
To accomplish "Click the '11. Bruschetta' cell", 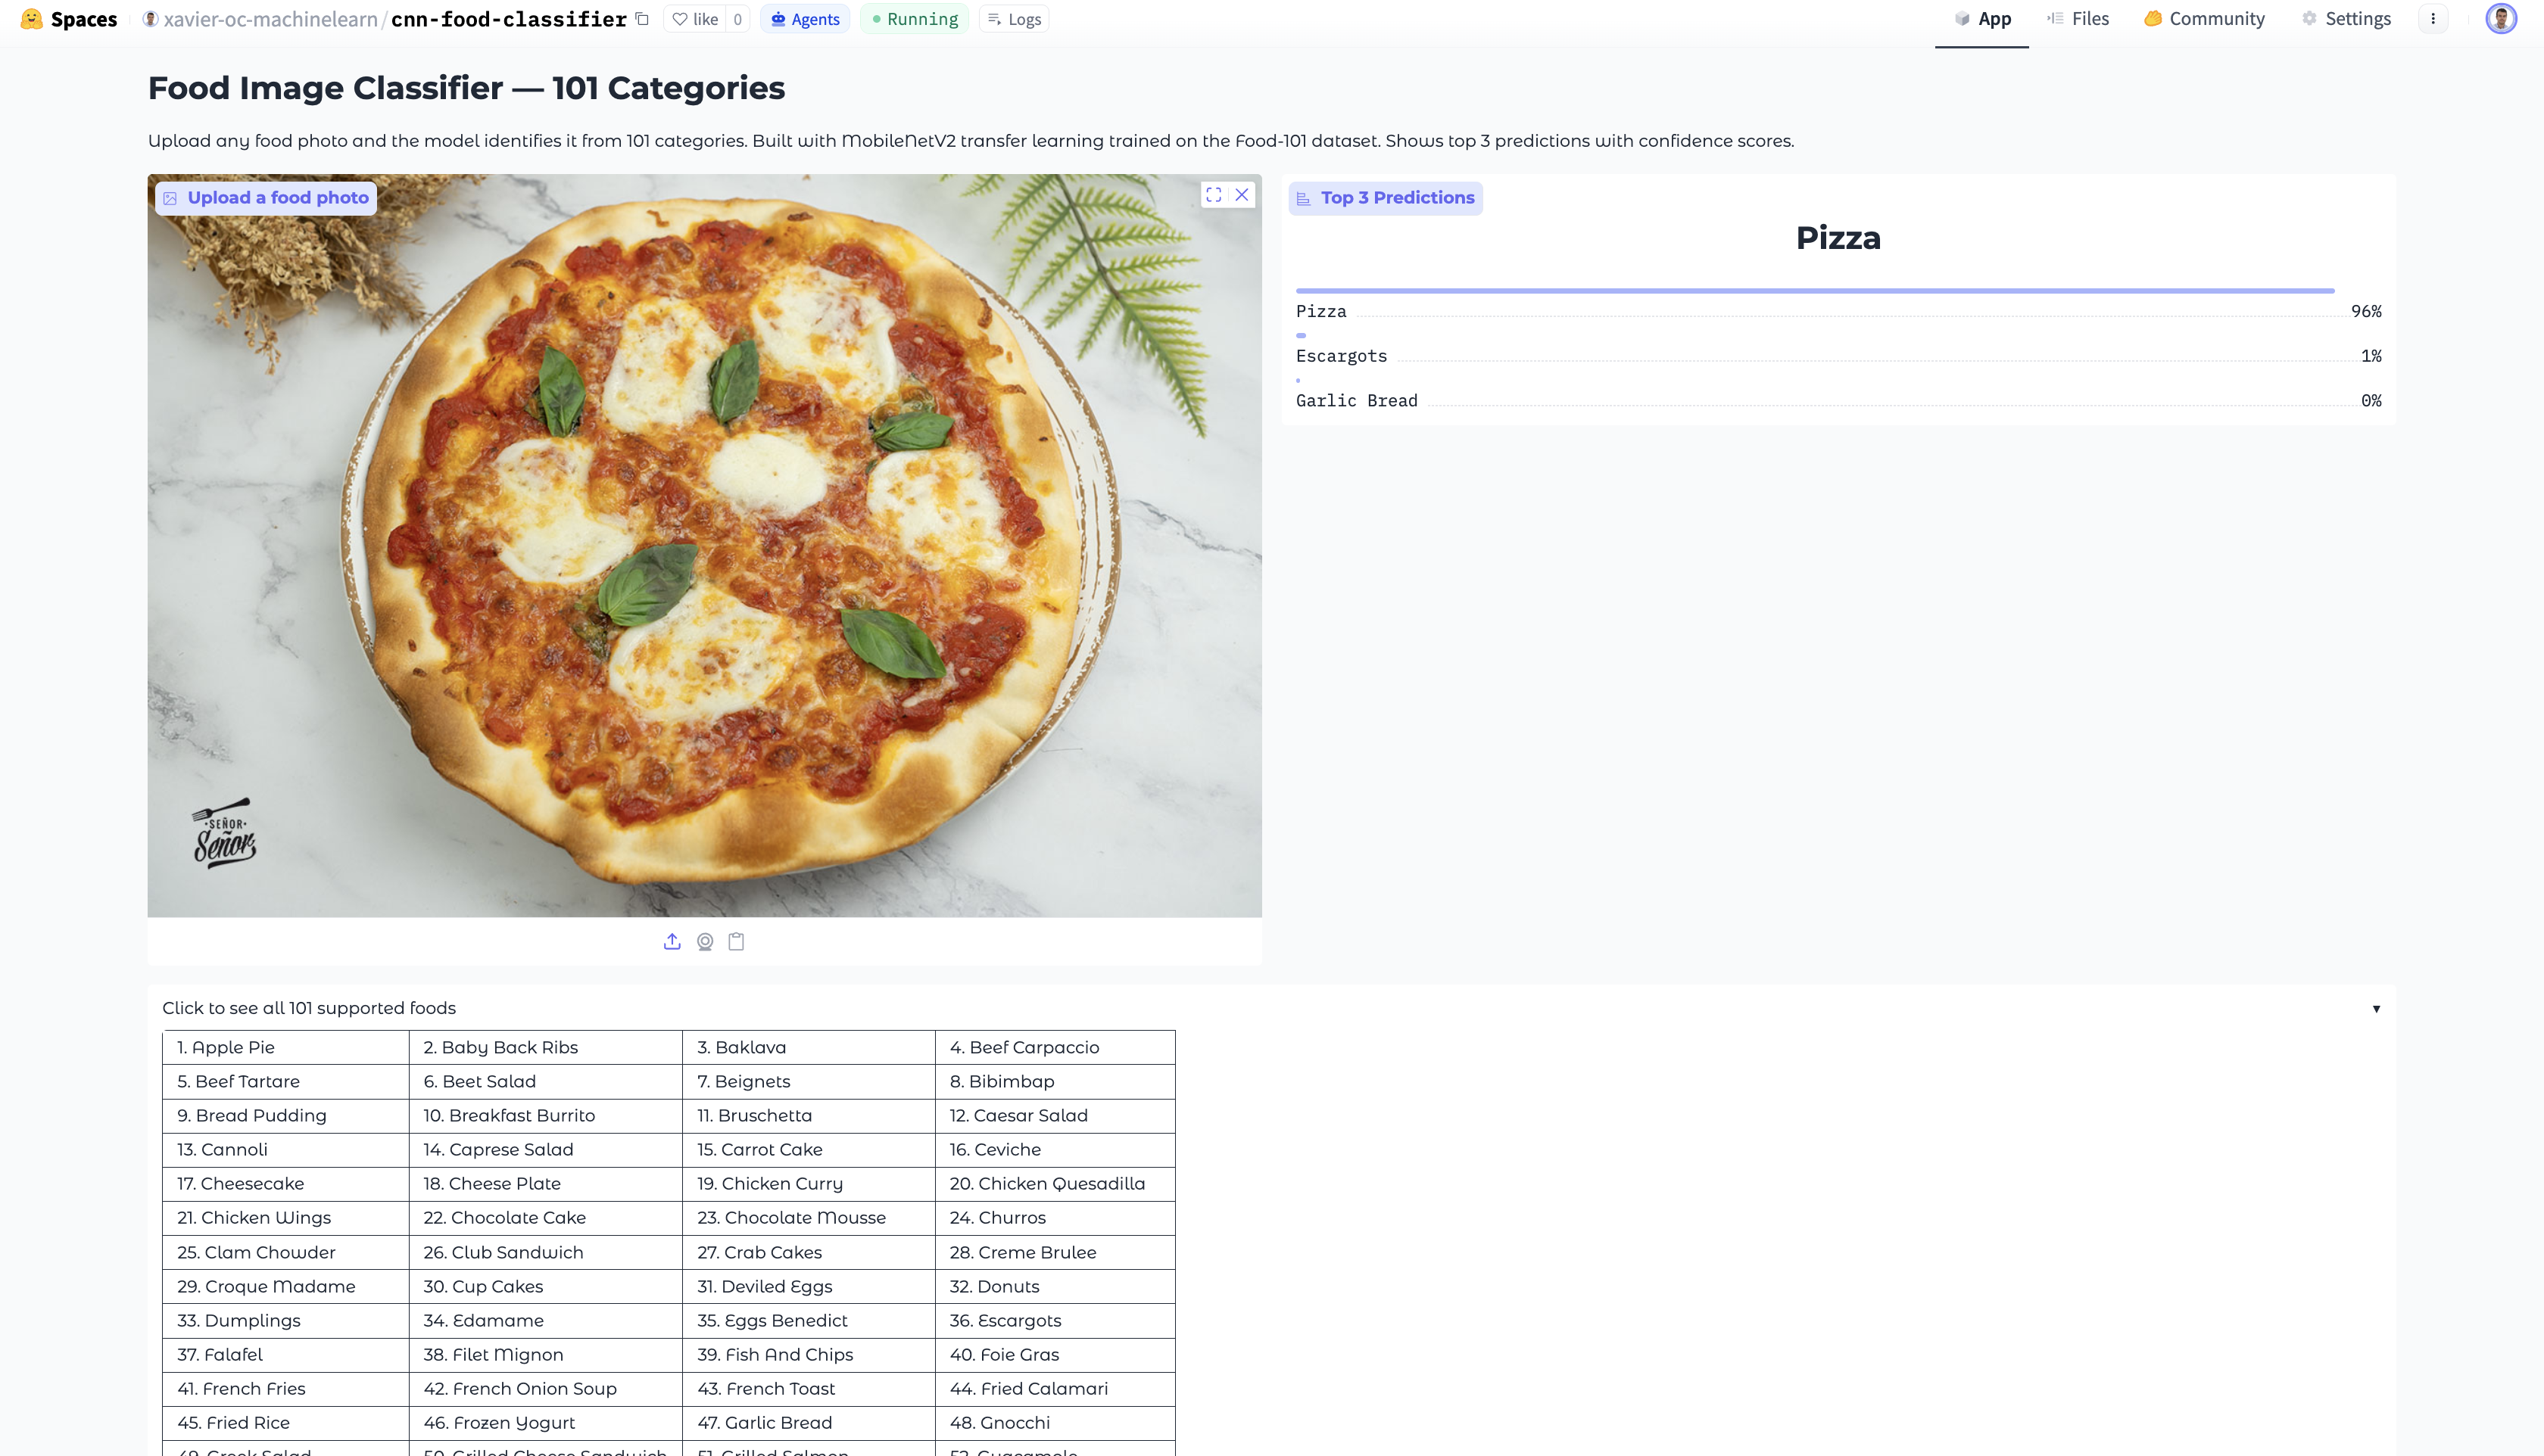I will pos(809,1115).
